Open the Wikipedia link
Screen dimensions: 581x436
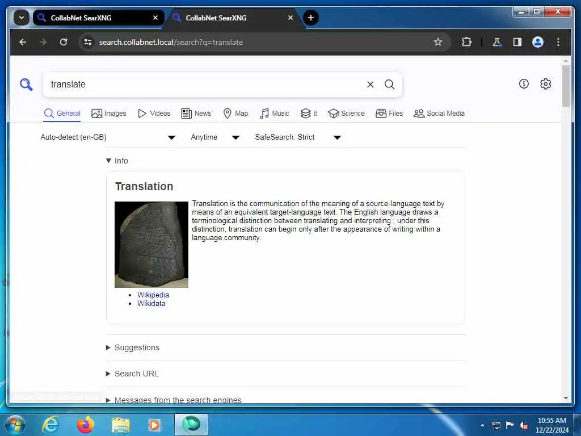(x=153, y=295)
